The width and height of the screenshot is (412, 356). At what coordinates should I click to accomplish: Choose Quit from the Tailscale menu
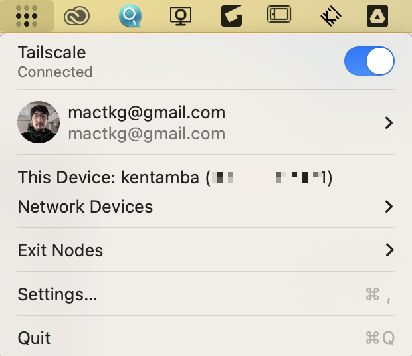pyautogui.click(x=35, y=338)
